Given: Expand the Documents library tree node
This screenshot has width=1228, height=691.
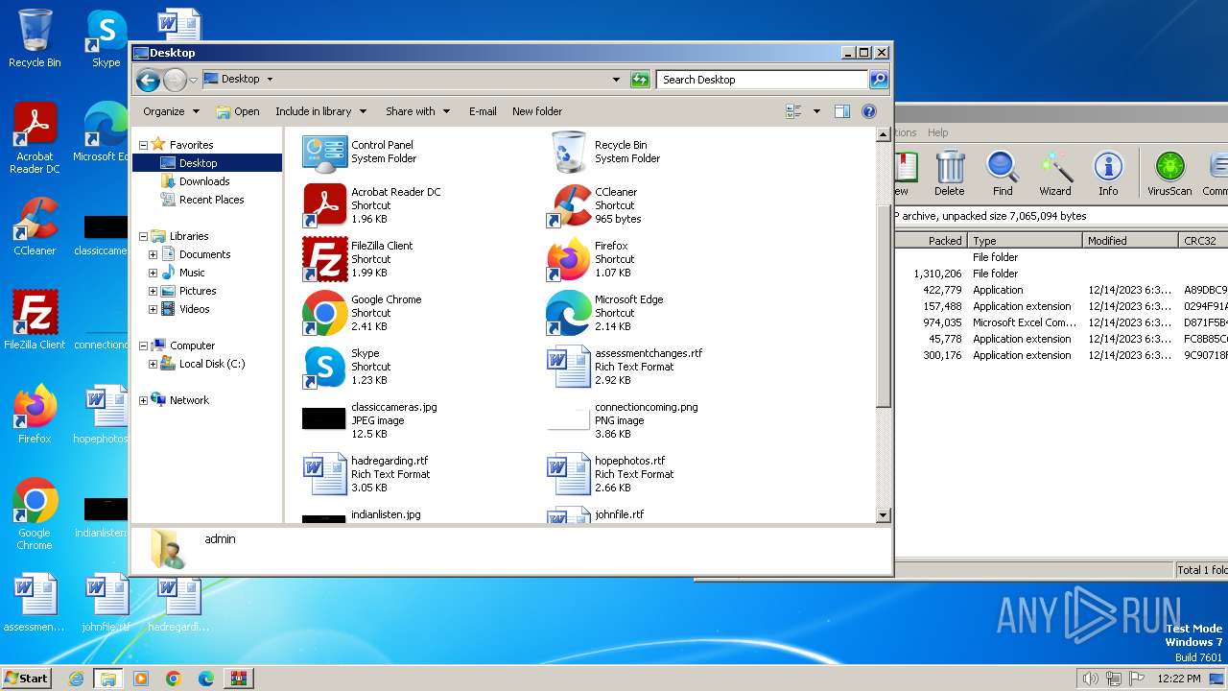Looking at the screenshot, I should 153,254.
